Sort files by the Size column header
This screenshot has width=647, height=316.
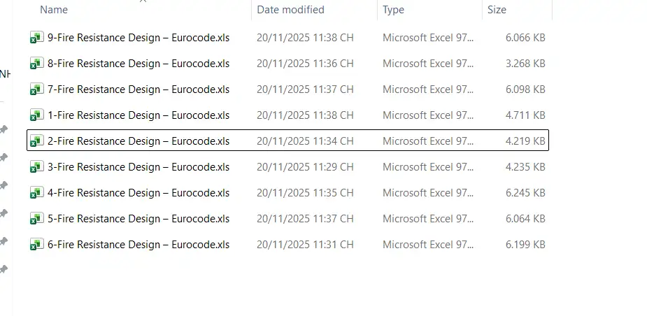(x=497, y=10)
